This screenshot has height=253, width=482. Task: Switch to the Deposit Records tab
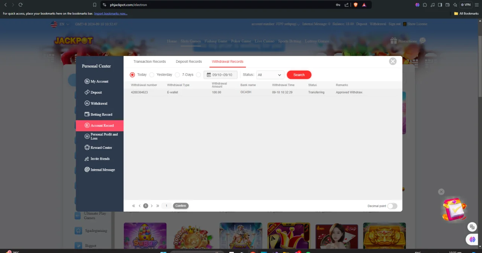tap(189, 62)
